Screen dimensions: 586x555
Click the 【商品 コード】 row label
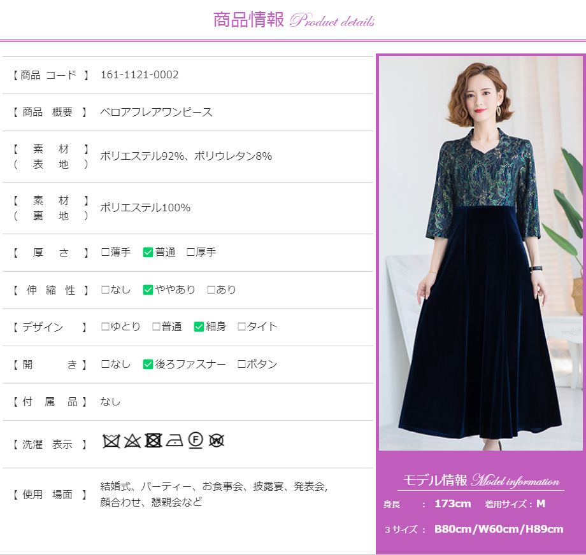coord(50,75)
